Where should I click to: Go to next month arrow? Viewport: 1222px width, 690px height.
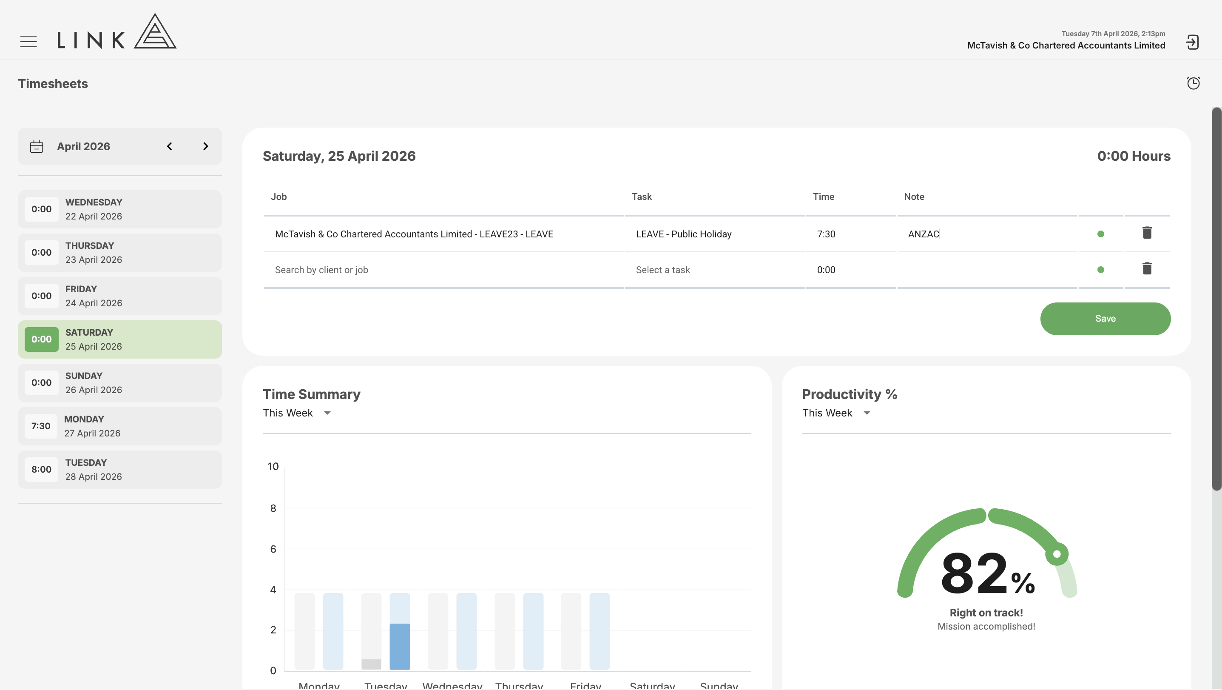click(x=205, y=146)
